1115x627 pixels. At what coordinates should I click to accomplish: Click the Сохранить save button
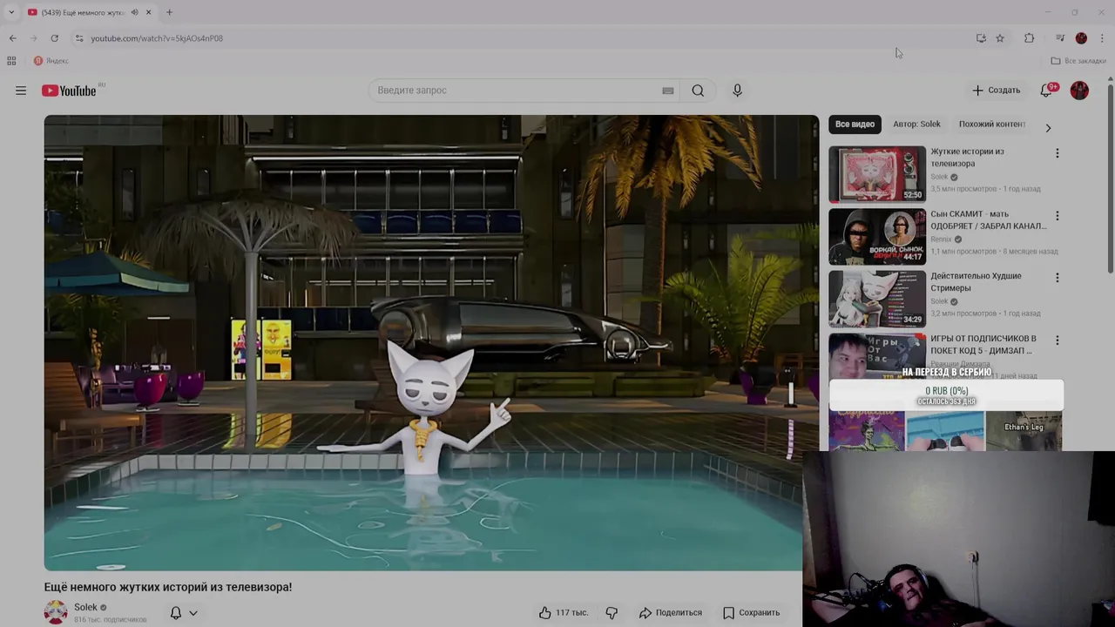coord(751,613)
